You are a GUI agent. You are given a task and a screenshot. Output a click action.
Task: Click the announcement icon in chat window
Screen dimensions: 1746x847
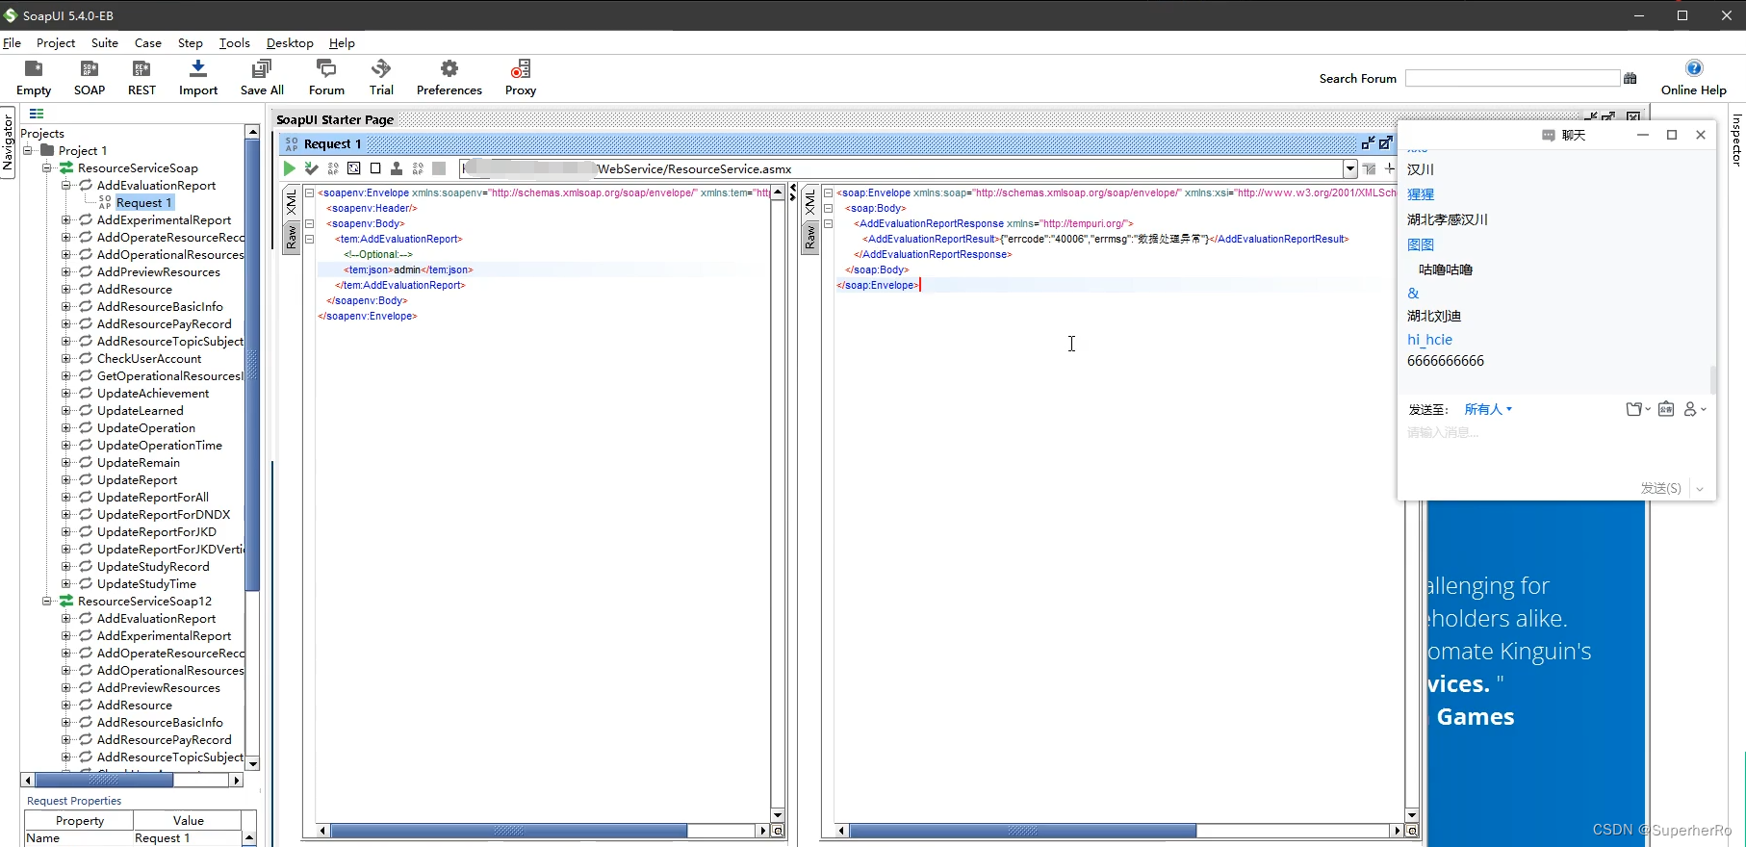pos(1666,409)
